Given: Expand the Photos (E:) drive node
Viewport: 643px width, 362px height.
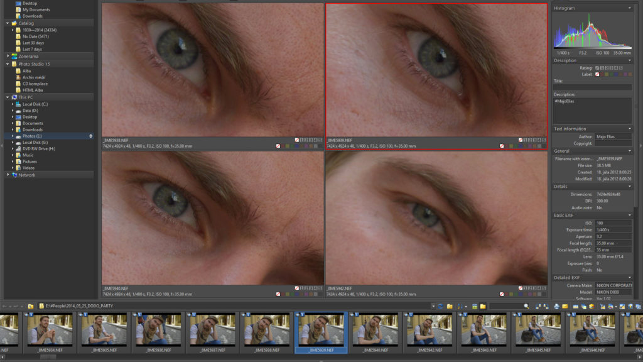Looking at the screenshot, I should [13, 136].
